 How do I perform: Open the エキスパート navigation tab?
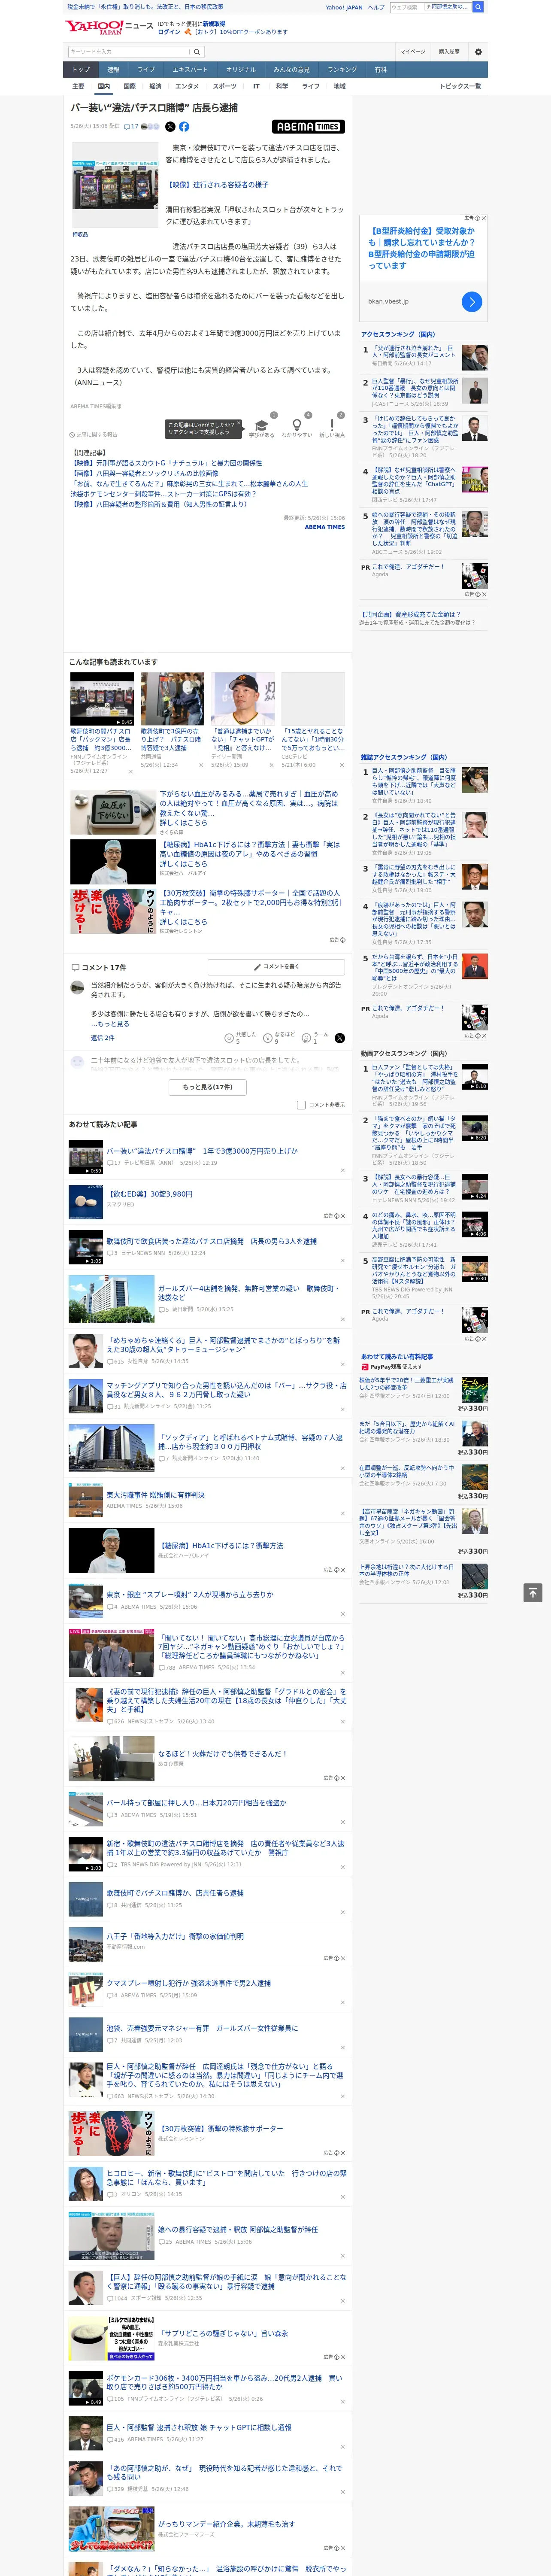pos(190,70)
